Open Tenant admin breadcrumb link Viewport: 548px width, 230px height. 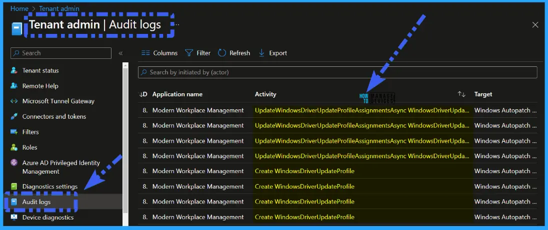click(x=59, y=8)
